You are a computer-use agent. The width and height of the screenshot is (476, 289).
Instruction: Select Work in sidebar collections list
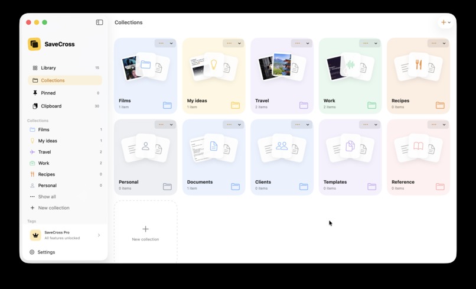65,163
